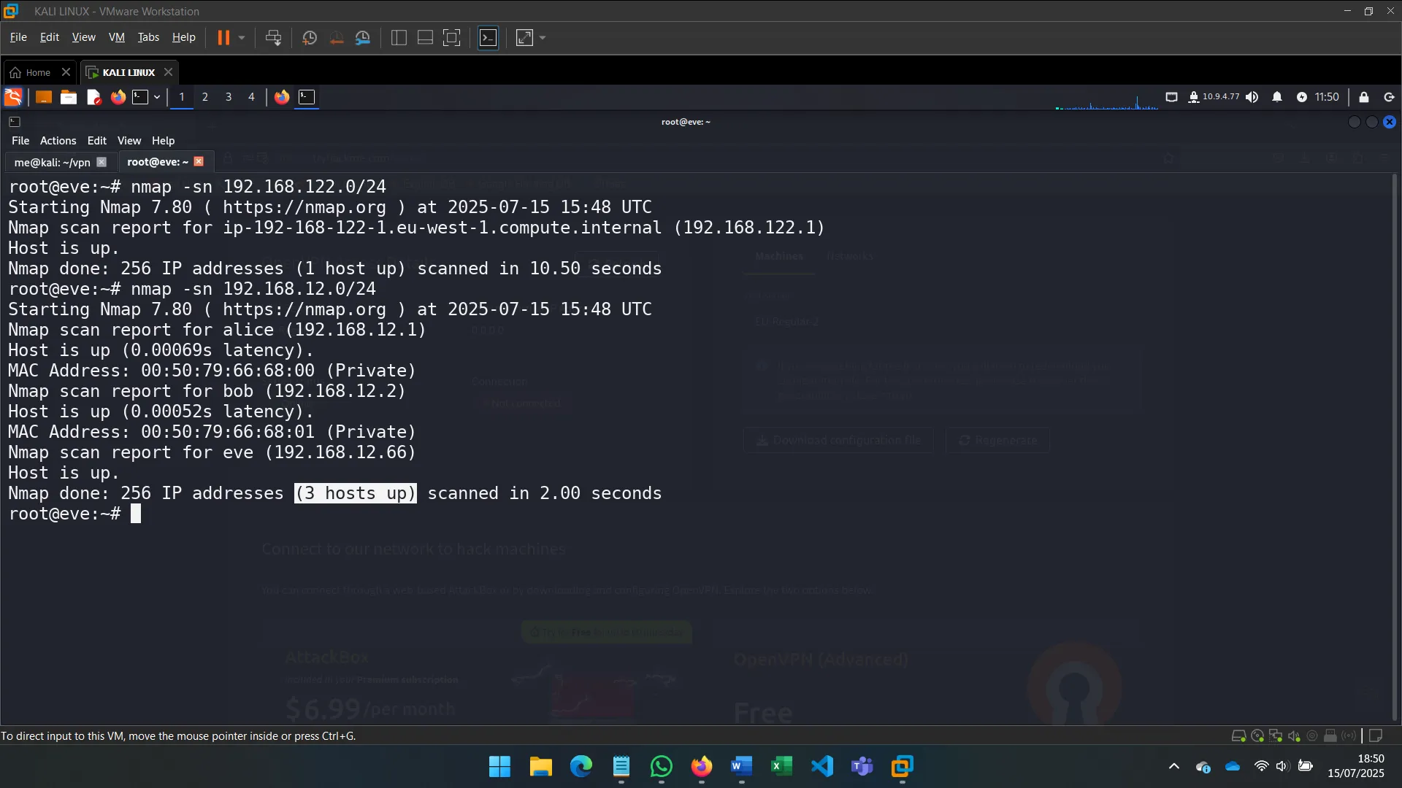1402x788 pixels.
Task: Click the notification bell in the Kali tray
Action: [1278, 97]
